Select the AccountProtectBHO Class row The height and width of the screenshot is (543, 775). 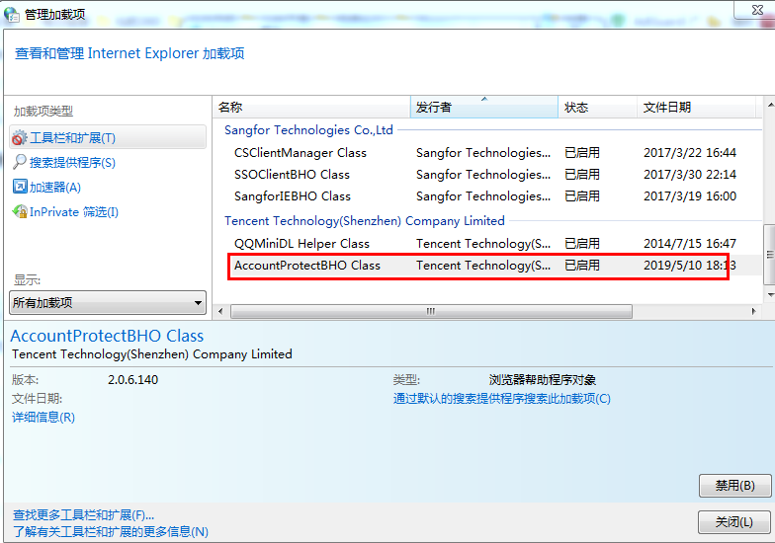488,265
